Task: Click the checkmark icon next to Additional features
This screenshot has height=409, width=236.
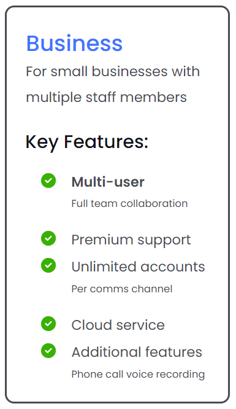Action: [48, 351]
